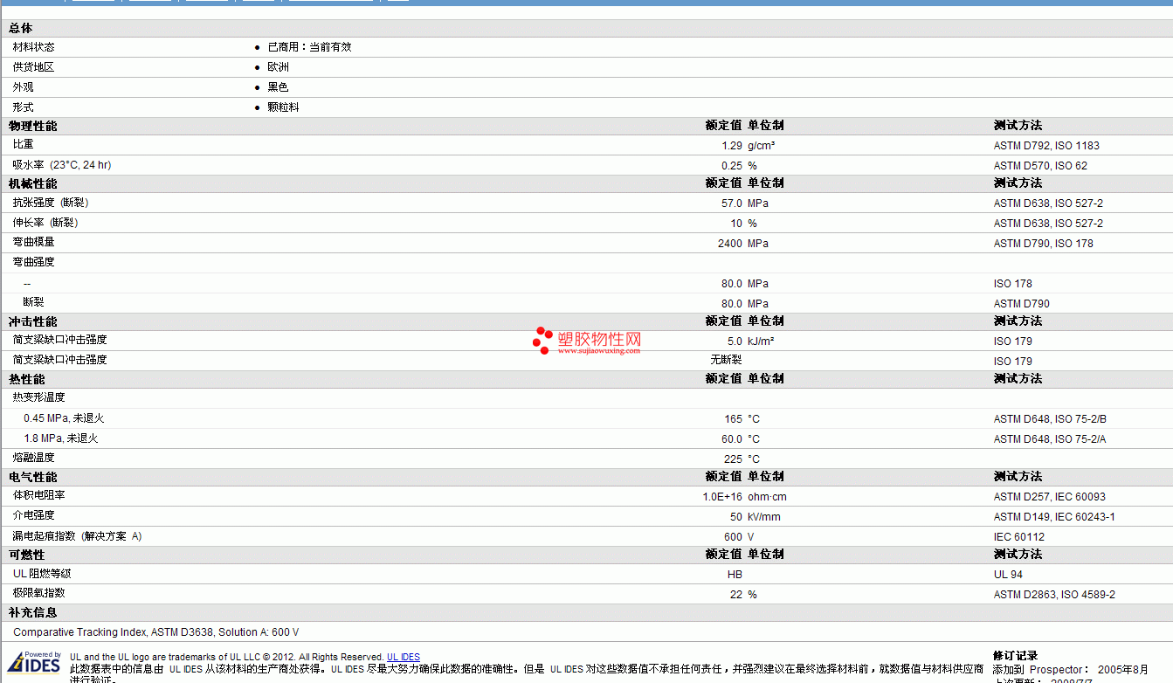Select the 机械性能 section header
This screenshot has width=1173, height=683.
(33, 183)
